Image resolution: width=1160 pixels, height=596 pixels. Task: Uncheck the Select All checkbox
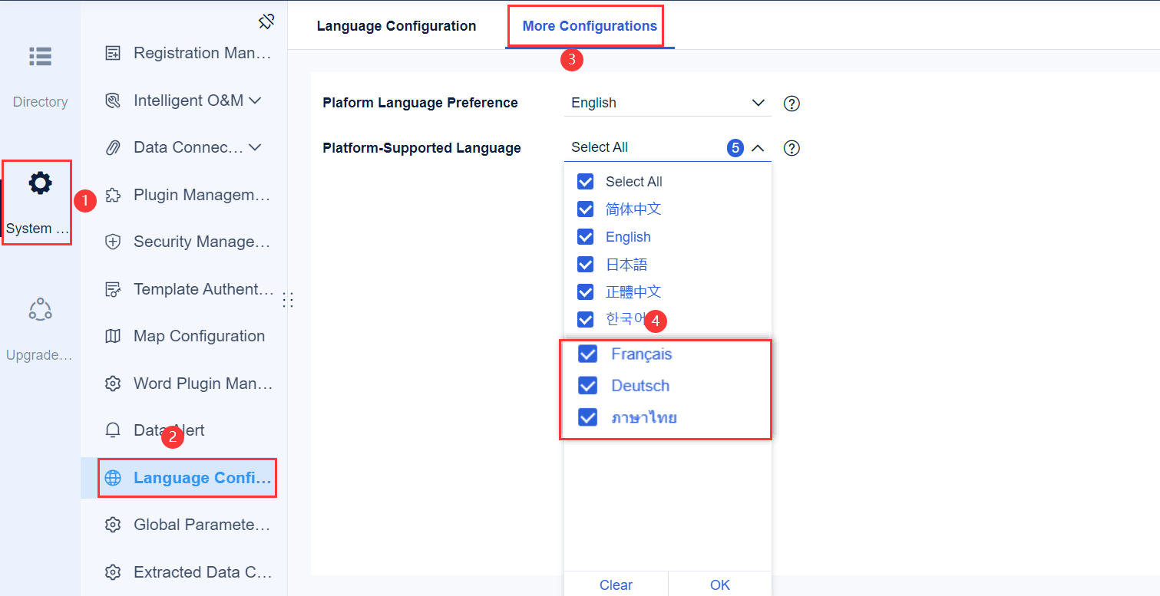point(585,181)
